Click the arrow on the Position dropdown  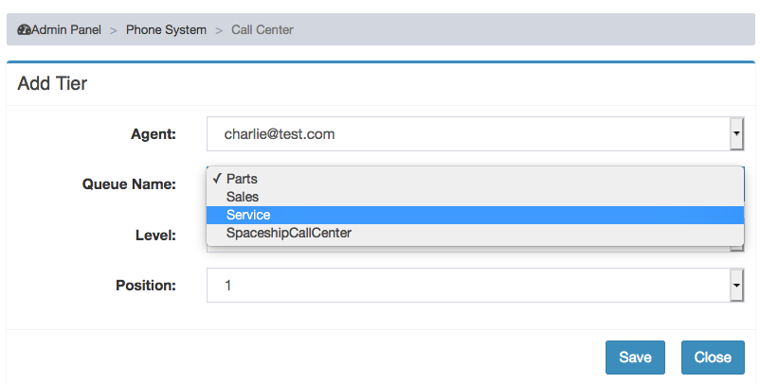tap(736, 286)
